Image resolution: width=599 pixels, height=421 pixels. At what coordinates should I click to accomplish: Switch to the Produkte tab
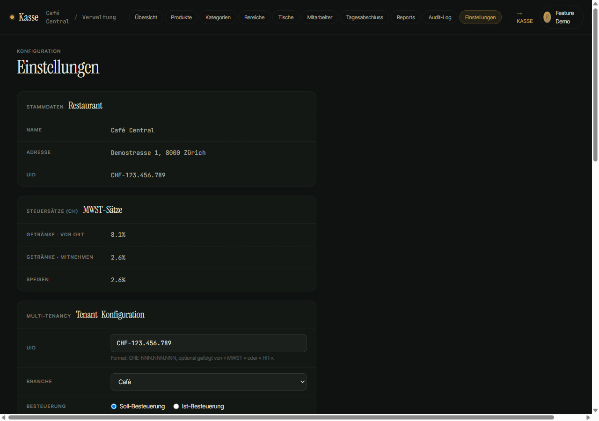point(181,17)
